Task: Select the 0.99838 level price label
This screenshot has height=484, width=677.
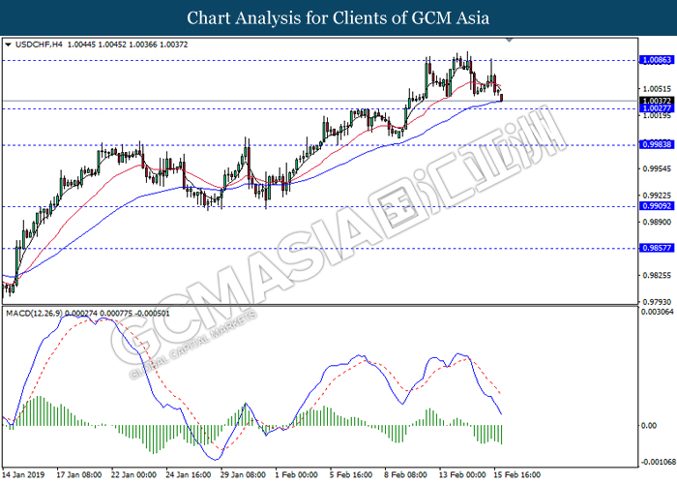Action: pos(657,144)
